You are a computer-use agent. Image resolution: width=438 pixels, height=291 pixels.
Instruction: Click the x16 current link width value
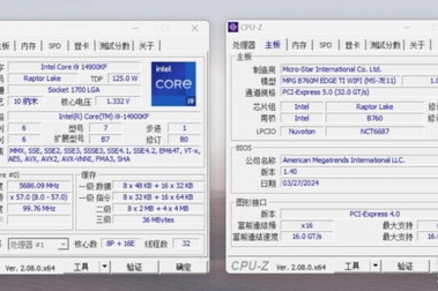pyautogui.click(x=307, y=225)
